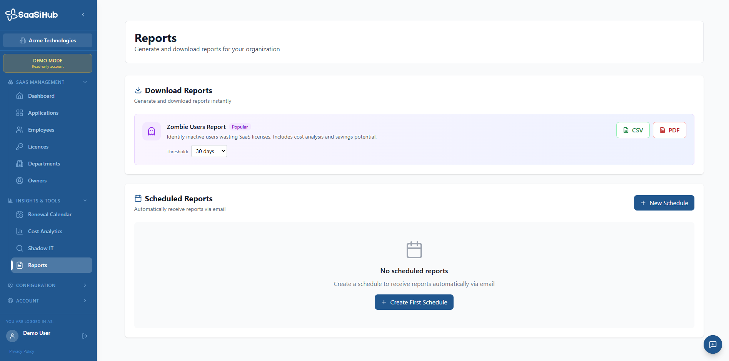Click the SaaSiHub logo
This screenshot has height=361, width=729.
[32, 15]
